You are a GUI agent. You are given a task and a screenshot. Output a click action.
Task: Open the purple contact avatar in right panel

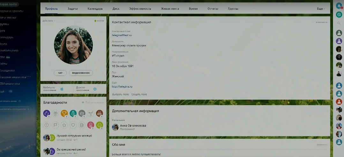339,41
